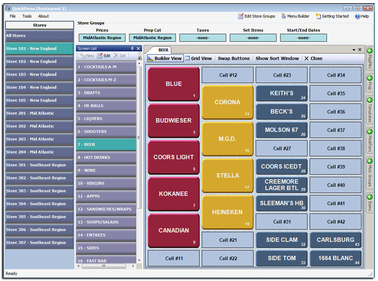Open the tab list dropdown arrow

click(x=354, y=50)
